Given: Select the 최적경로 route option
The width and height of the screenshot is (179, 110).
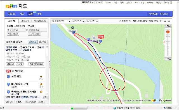Looking at the screenshot, I should (x=33, y=42).
